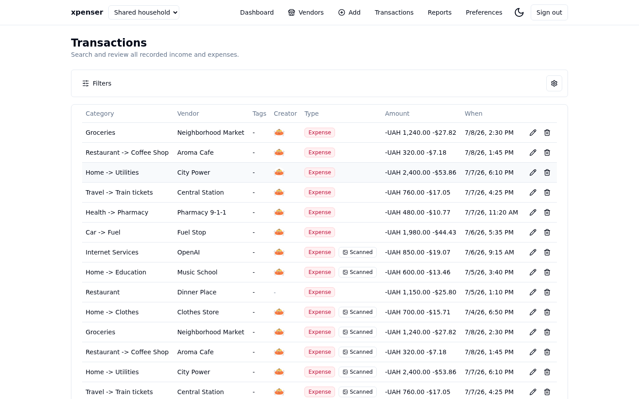Viewport: 639px width, 399px height.
Task: Sort by the When column header
Action: (x=473, y=113)
